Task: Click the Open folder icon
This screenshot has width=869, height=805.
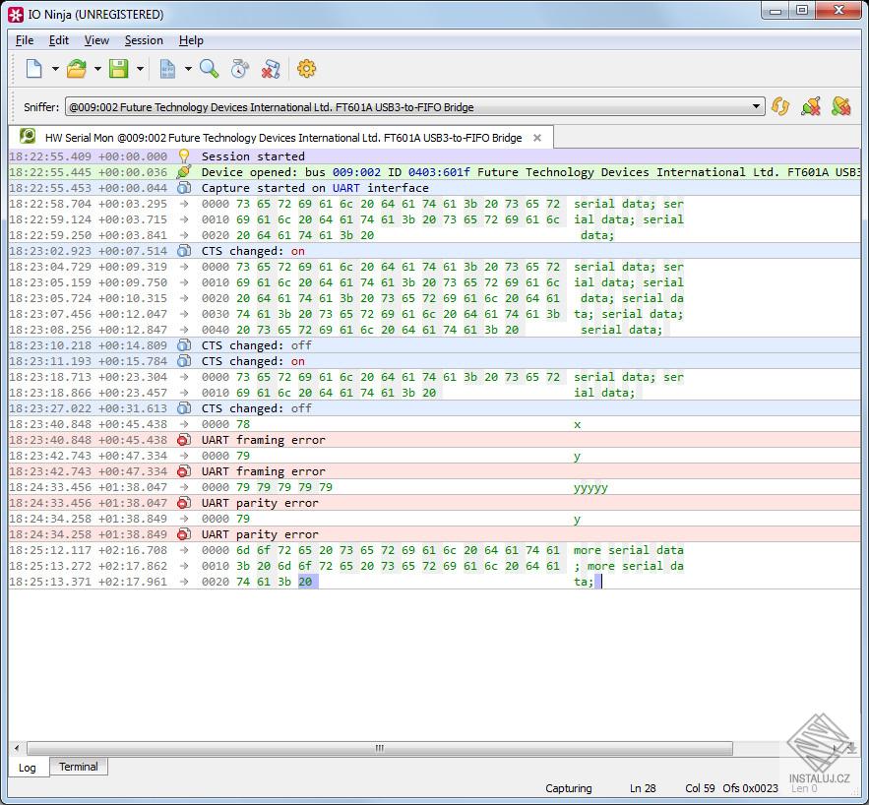Action: click(x=77, y=69)
